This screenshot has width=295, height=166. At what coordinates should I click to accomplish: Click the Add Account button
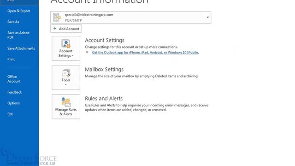66,29
